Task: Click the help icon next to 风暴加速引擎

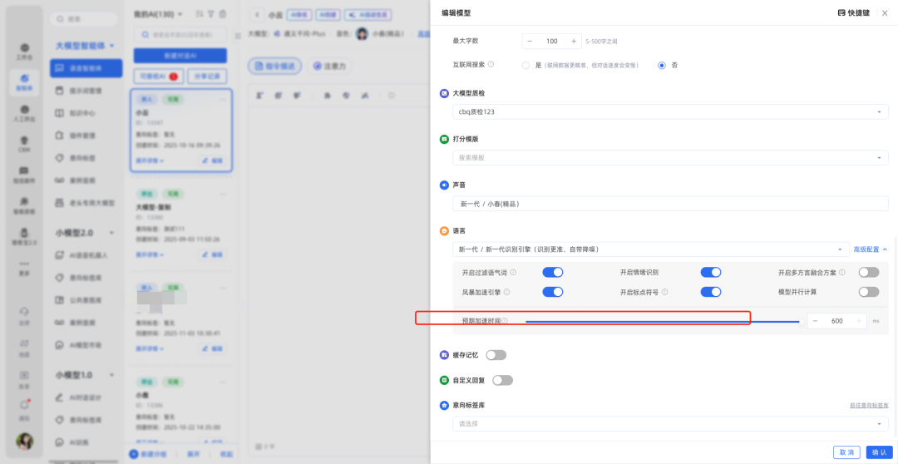Action: coord(507,293)
